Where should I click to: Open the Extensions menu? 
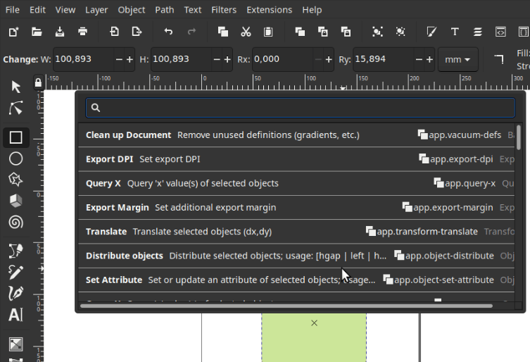(269, 10)
